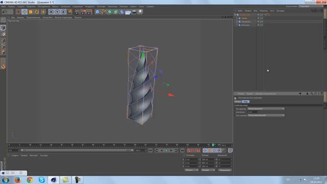Open the Help menu at menu bar end
This screenshot has height=184, width=327.
(x=150, y=7)
